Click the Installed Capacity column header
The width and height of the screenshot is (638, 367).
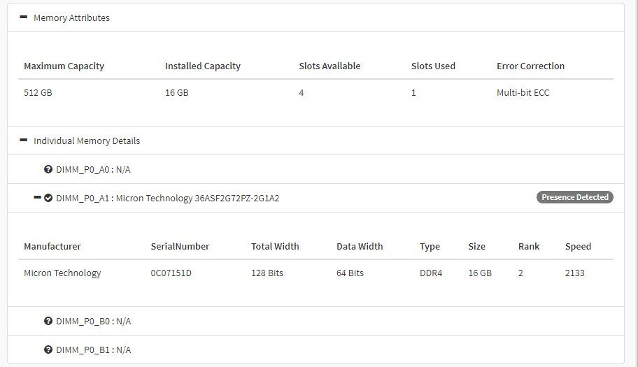click(x=203, y=66)
